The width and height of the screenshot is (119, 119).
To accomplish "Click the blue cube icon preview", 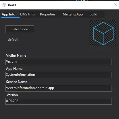I will 103,33.
